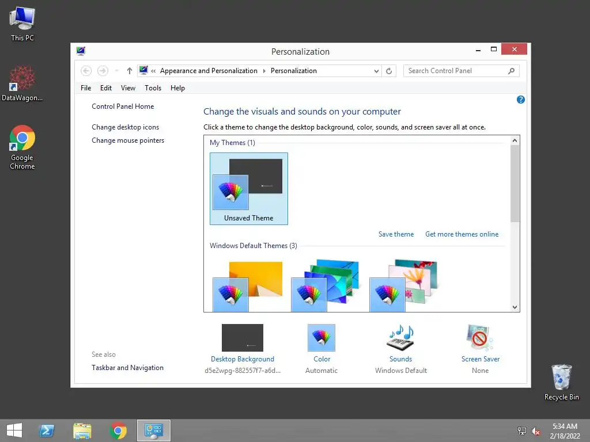Screen dimensions: 590x442
Task: Open the Edit menu
Action: point(106,88)
